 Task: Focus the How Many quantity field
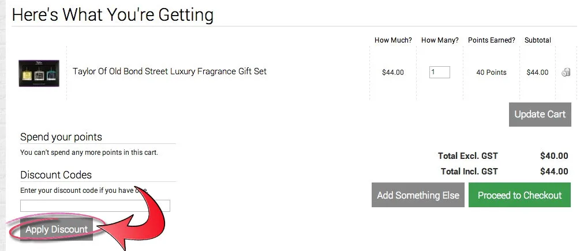[x=439, y=73]
